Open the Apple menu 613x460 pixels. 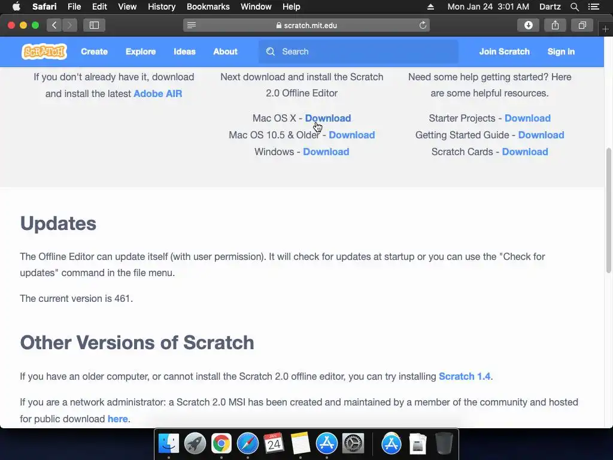[x=16, y=7]
